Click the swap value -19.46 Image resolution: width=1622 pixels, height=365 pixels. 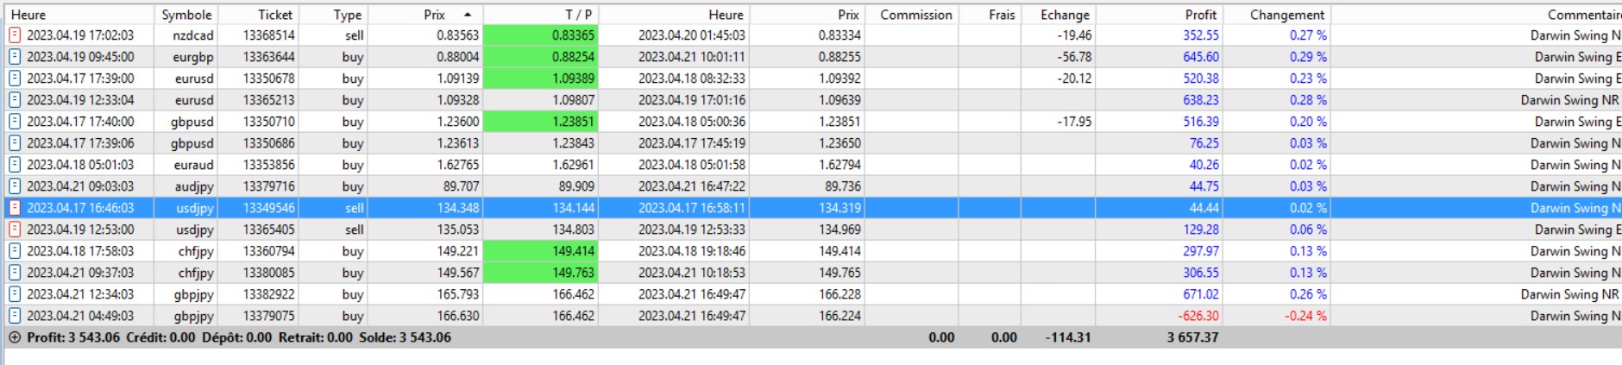coord(1074,35)
